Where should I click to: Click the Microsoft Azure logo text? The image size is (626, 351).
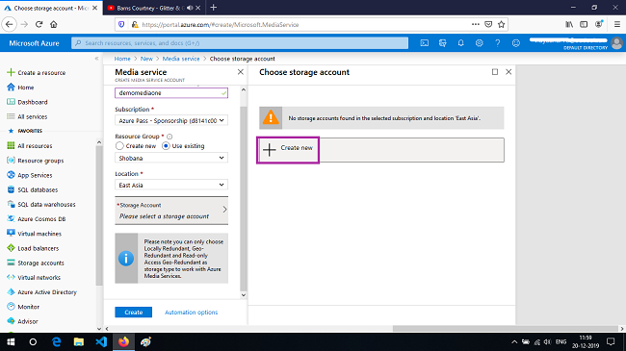[34, 43]
